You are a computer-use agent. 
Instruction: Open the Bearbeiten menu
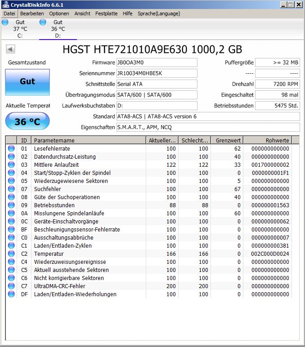32,13
